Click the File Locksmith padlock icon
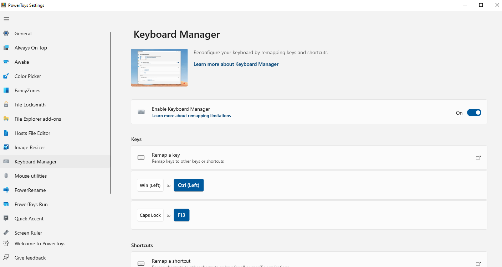Image resolution: width=502 pixels, height=267 pixels. (6, 105)
